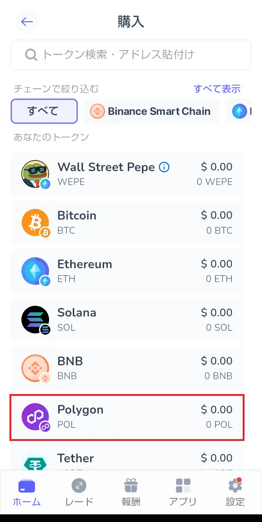This screenshot has height=522, width=262.
Task: Tap the blue Ethereum diamond icon
Action: [x=35, y=271]
